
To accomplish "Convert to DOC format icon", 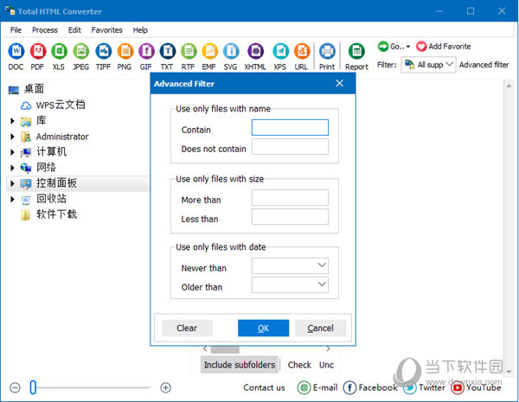I will click(16, 51).
